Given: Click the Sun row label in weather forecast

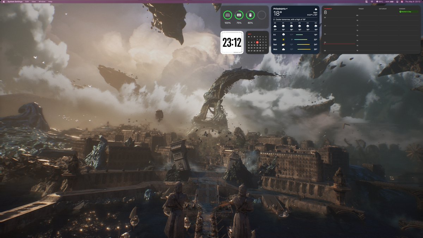Looking at the screenshot, I should tap(275, 44).
